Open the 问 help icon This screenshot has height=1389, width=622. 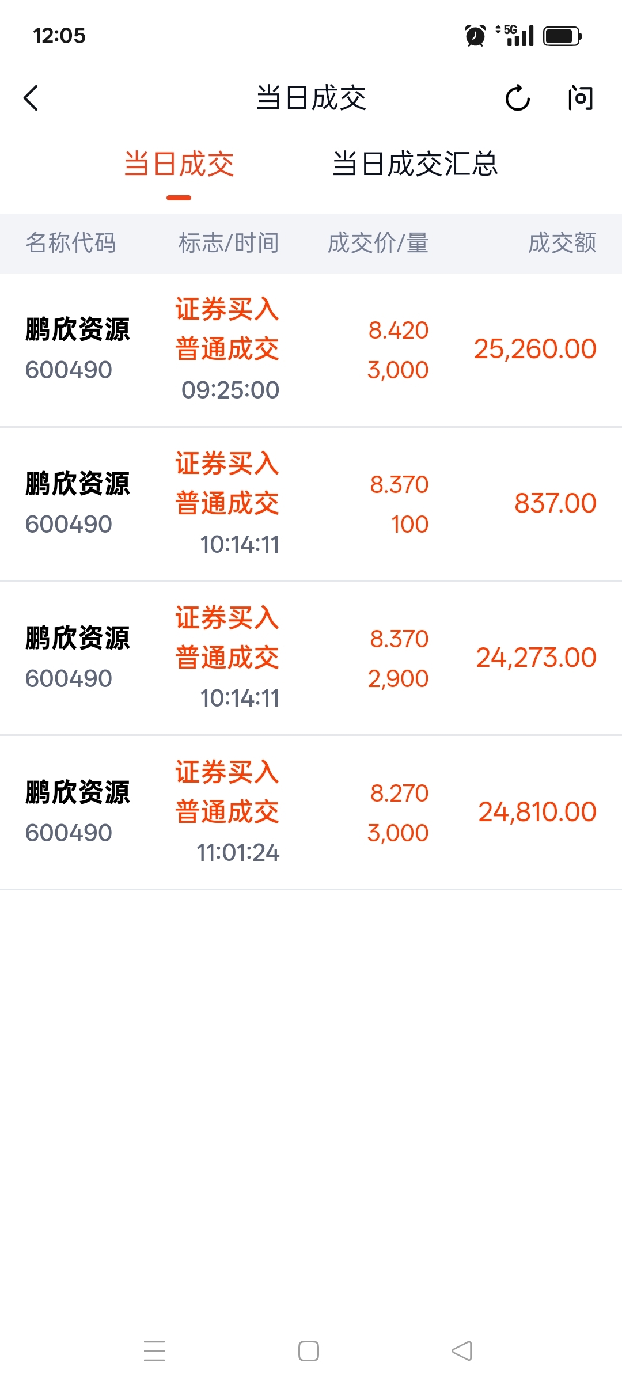[579, 98]
